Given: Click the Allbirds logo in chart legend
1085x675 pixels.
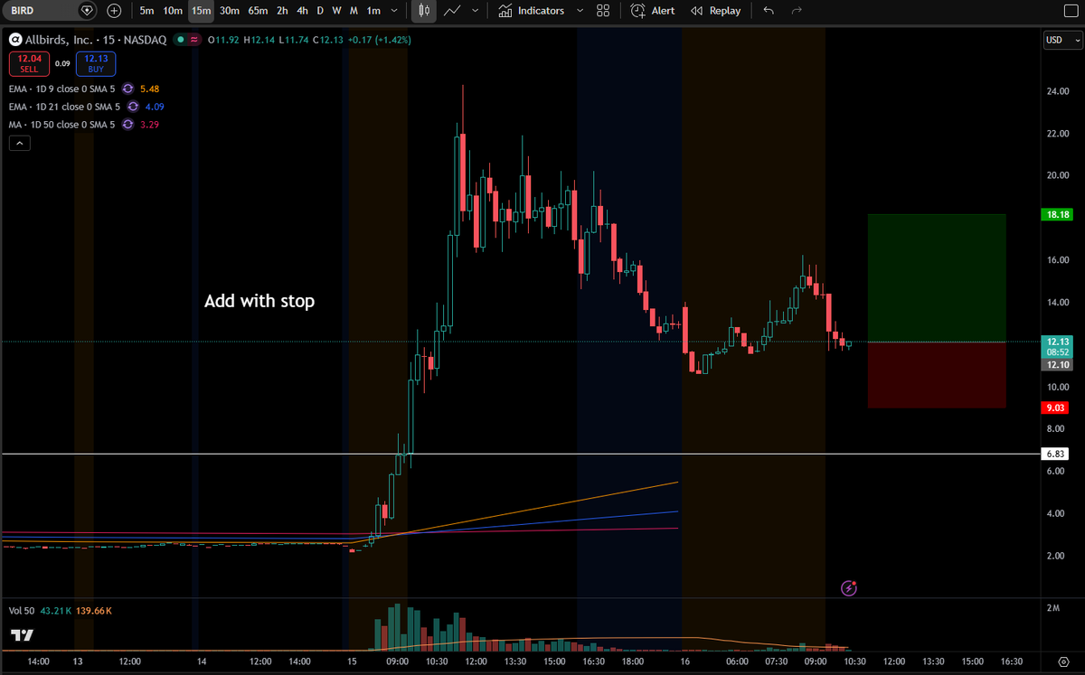Looking at the screenshot, I should (x=14, y=40).
